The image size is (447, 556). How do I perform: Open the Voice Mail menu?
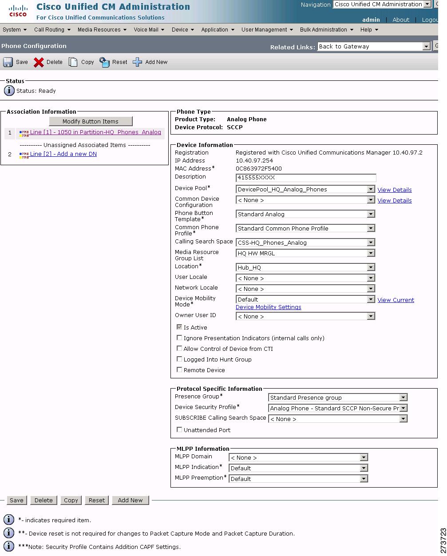149,30
